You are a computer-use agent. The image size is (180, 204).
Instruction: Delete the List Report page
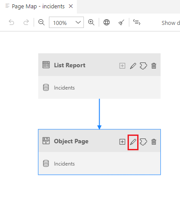tap(154, 66)
